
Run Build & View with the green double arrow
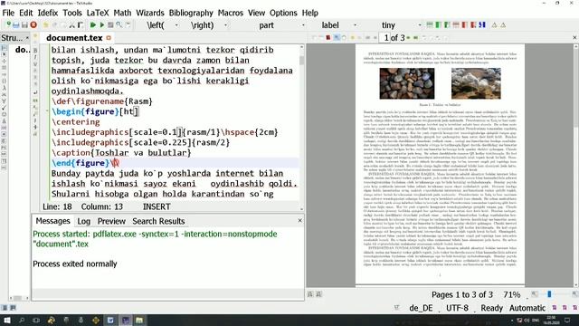pos(92,25)
